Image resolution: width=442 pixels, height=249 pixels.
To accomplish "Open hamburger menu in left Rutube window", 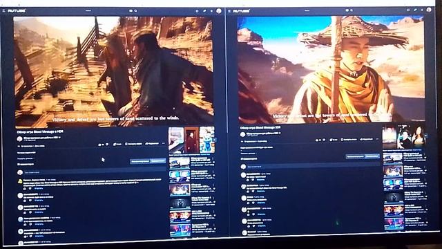I will tap(3, 11).
